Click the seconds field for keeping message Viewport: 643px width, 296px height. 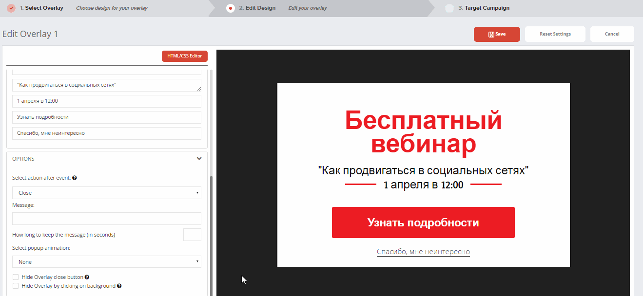click(192, 235)
